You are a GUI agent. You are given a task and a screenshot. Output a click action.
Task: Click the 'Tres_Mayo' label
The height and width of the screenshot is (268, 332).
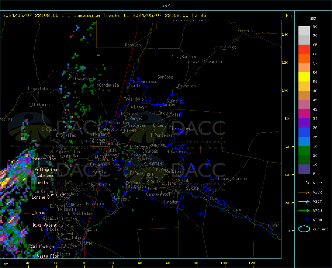[x=134, y=99]
